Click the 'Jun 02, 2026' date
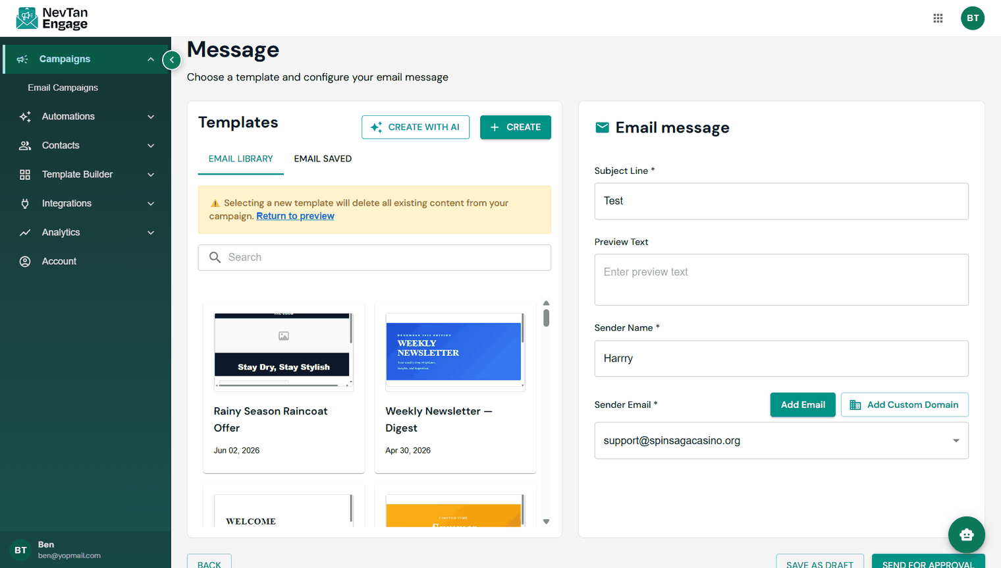This screenshot has height=568, width=1001. coord(236,451)
